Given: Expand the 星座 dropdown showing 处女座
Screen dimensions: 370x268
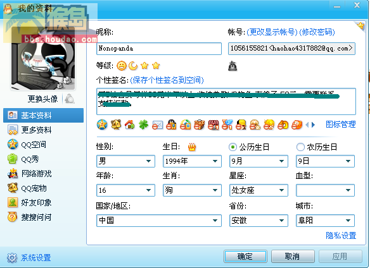Looking at the screenshot, I should point(258,190).
